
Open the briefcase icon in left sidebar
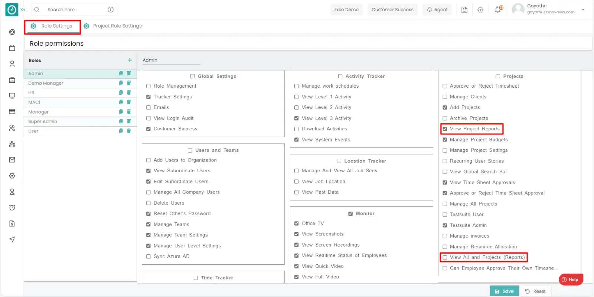pos(12,80)
